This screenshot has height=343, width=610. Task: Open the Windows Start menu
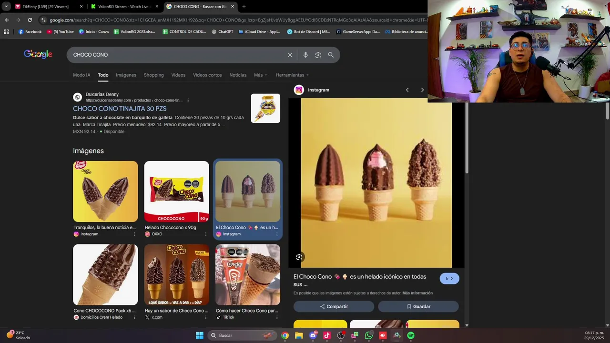(200, 335)
